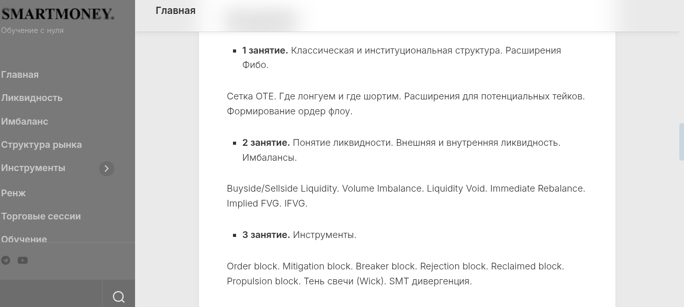Open the YouTube channel icon
Screen dimensions: 684x307
[x=23, y=261]
